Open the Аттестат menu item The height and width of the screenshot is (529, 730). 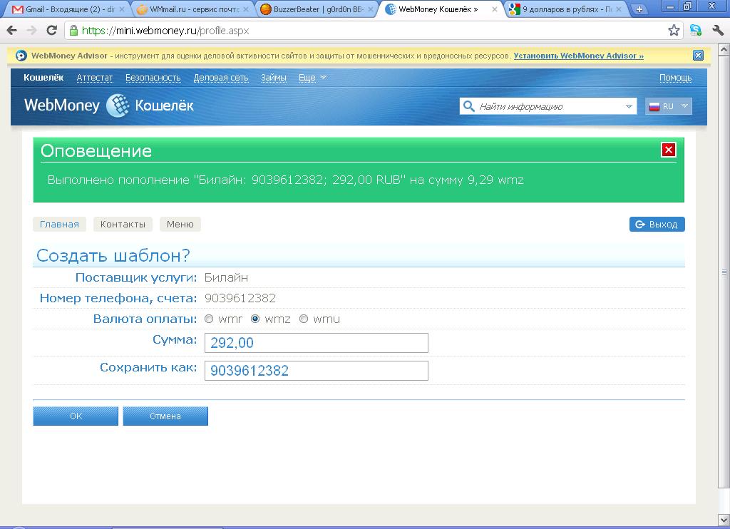point(95,78)
